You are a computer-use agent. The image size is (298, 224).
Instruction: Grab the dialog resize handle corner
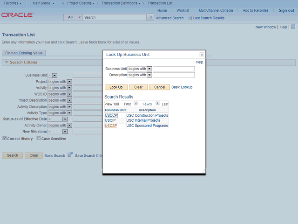click(x=204, y=171)
